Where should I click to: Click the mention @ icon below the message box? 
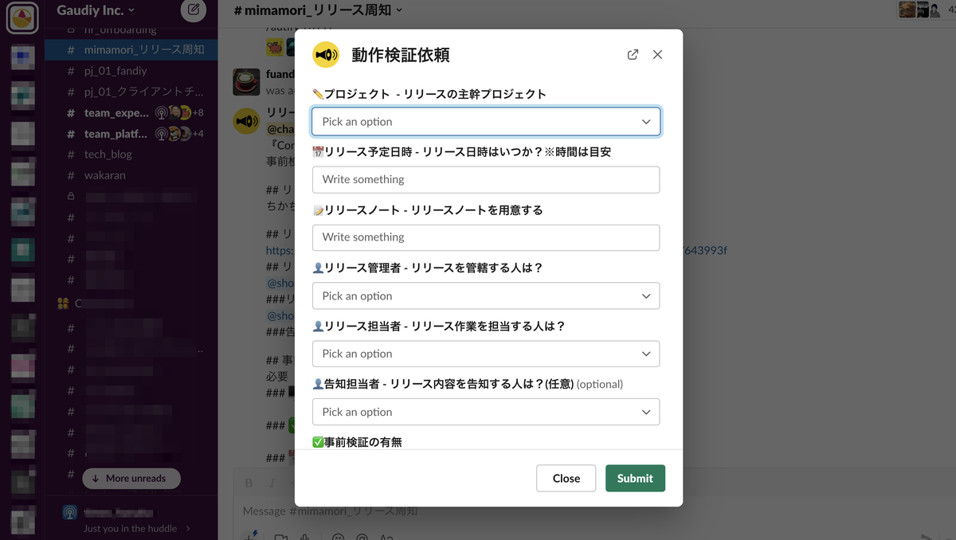click(x=362, y=538)
